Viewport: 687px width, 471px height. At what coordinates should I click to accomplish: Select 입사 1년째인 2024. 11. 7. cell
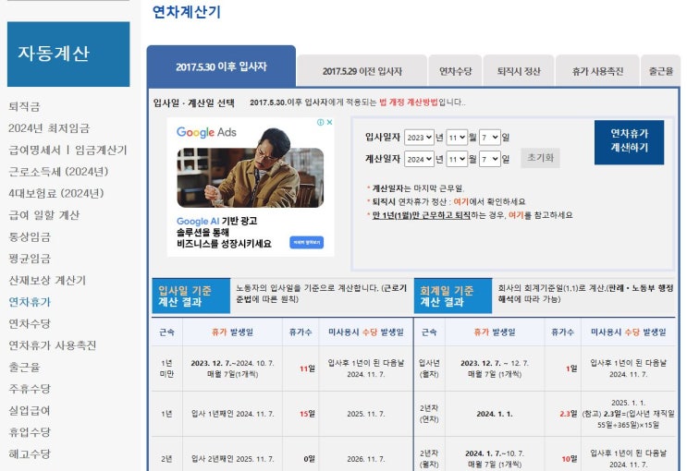tap(233, 414)
